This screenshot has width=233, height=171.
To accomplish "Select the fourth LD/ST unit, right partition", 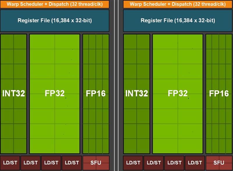I will pos(195,163).
